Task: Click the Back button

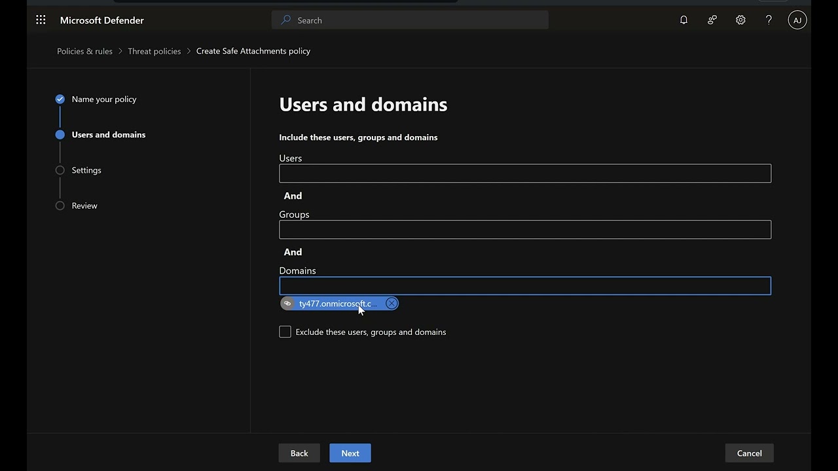Action: click(299, 453)
